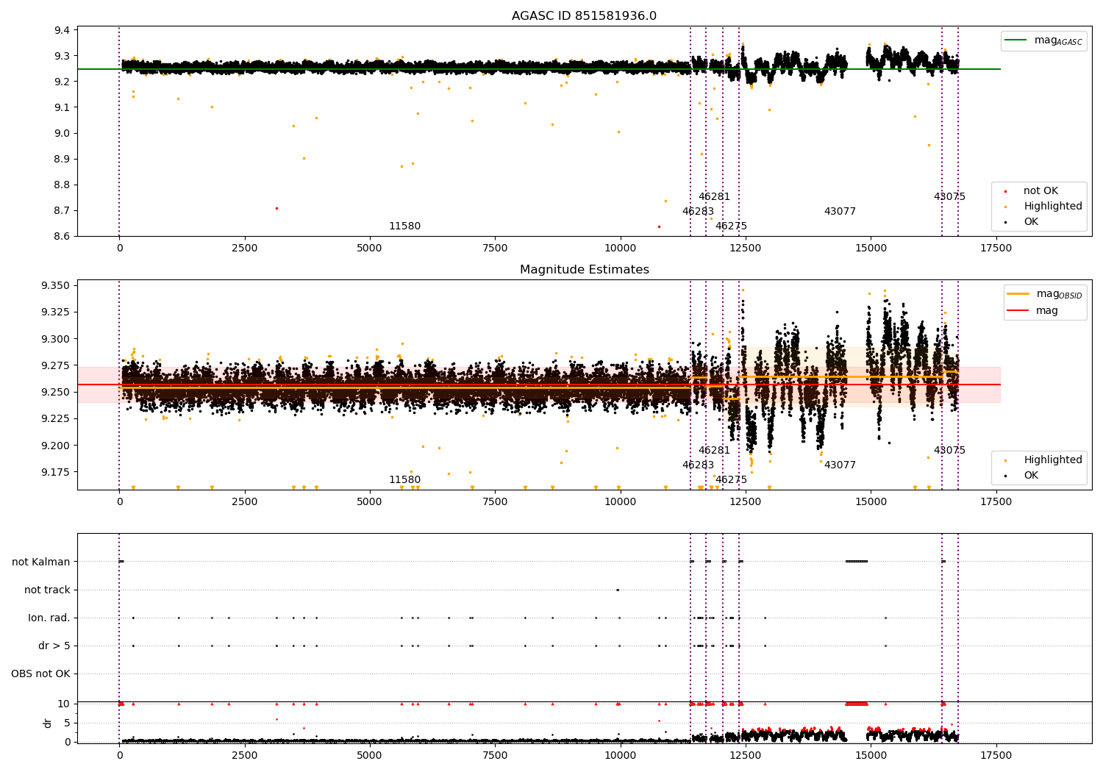Click the 11580 annotation in the Magnitude Estimates plot

(405, 480)
